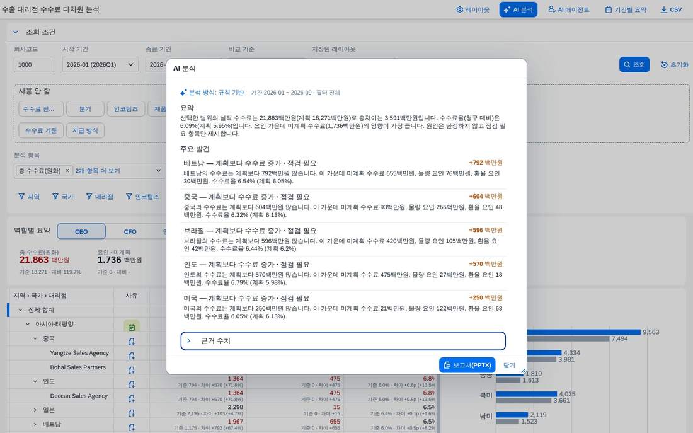The image size is (693, 433).
Task: Collapse the 인도 tree node
Action: (x=35, y=381)
